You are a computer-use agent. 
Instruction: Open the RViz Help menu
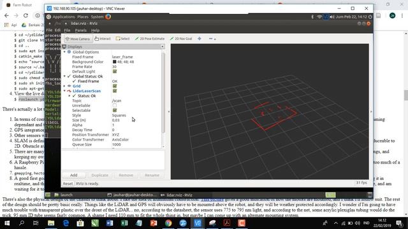[95, 30]
